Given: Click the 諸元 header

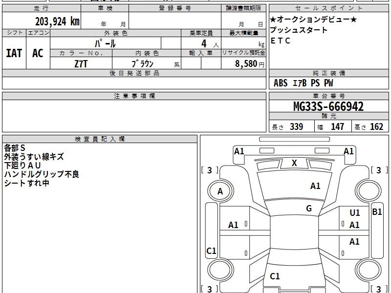Looking at the screenshot, I should click(328, 116).
